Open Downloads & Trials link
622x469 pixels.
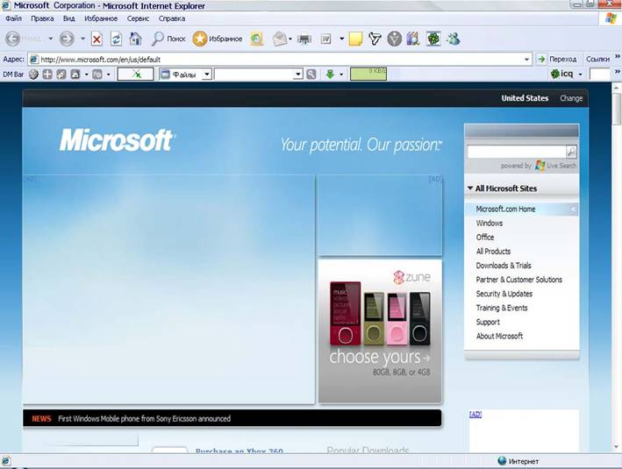click(504, 266)
